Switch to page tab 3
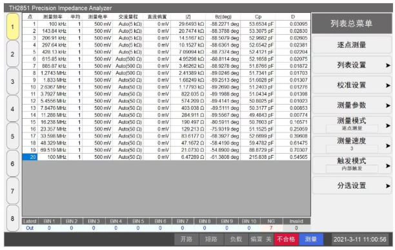 coord(13,81)
